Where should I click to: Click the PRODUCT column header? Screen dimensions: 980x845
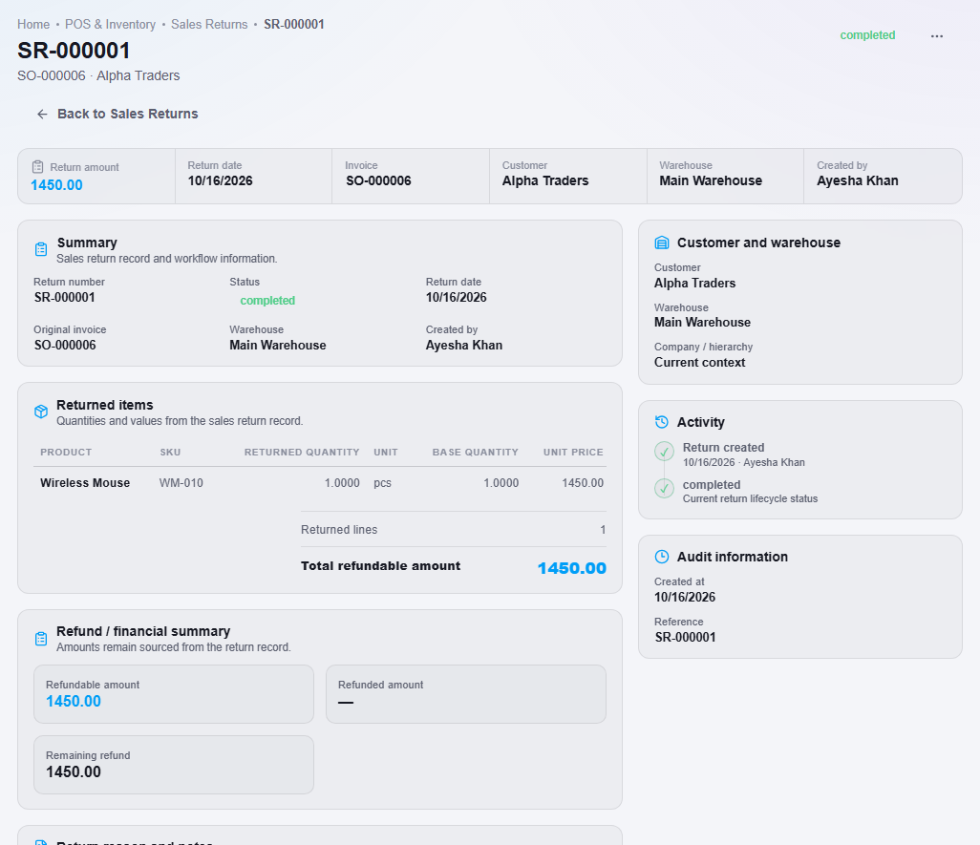(x=66, y=453)
